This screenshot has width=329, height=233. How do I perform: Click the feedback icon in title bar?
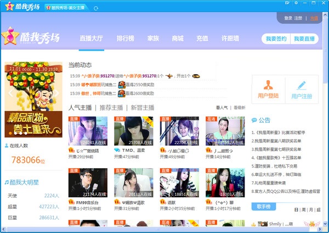287,3
